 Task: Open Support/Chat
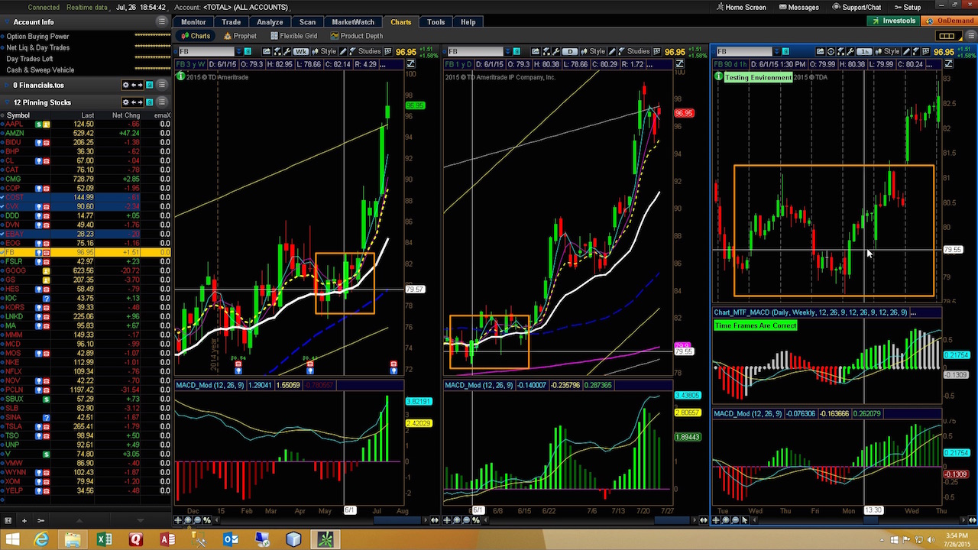tap(856, 7)
